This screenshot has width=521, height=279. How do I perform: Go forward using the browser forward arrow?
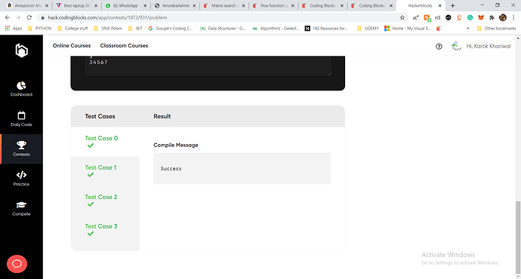point(18,17)
